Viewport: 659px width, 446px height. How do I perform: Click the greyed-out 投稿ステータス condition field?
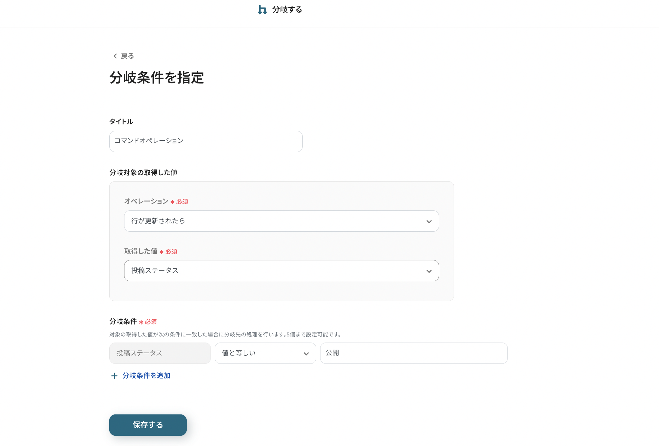click(160, 353)
